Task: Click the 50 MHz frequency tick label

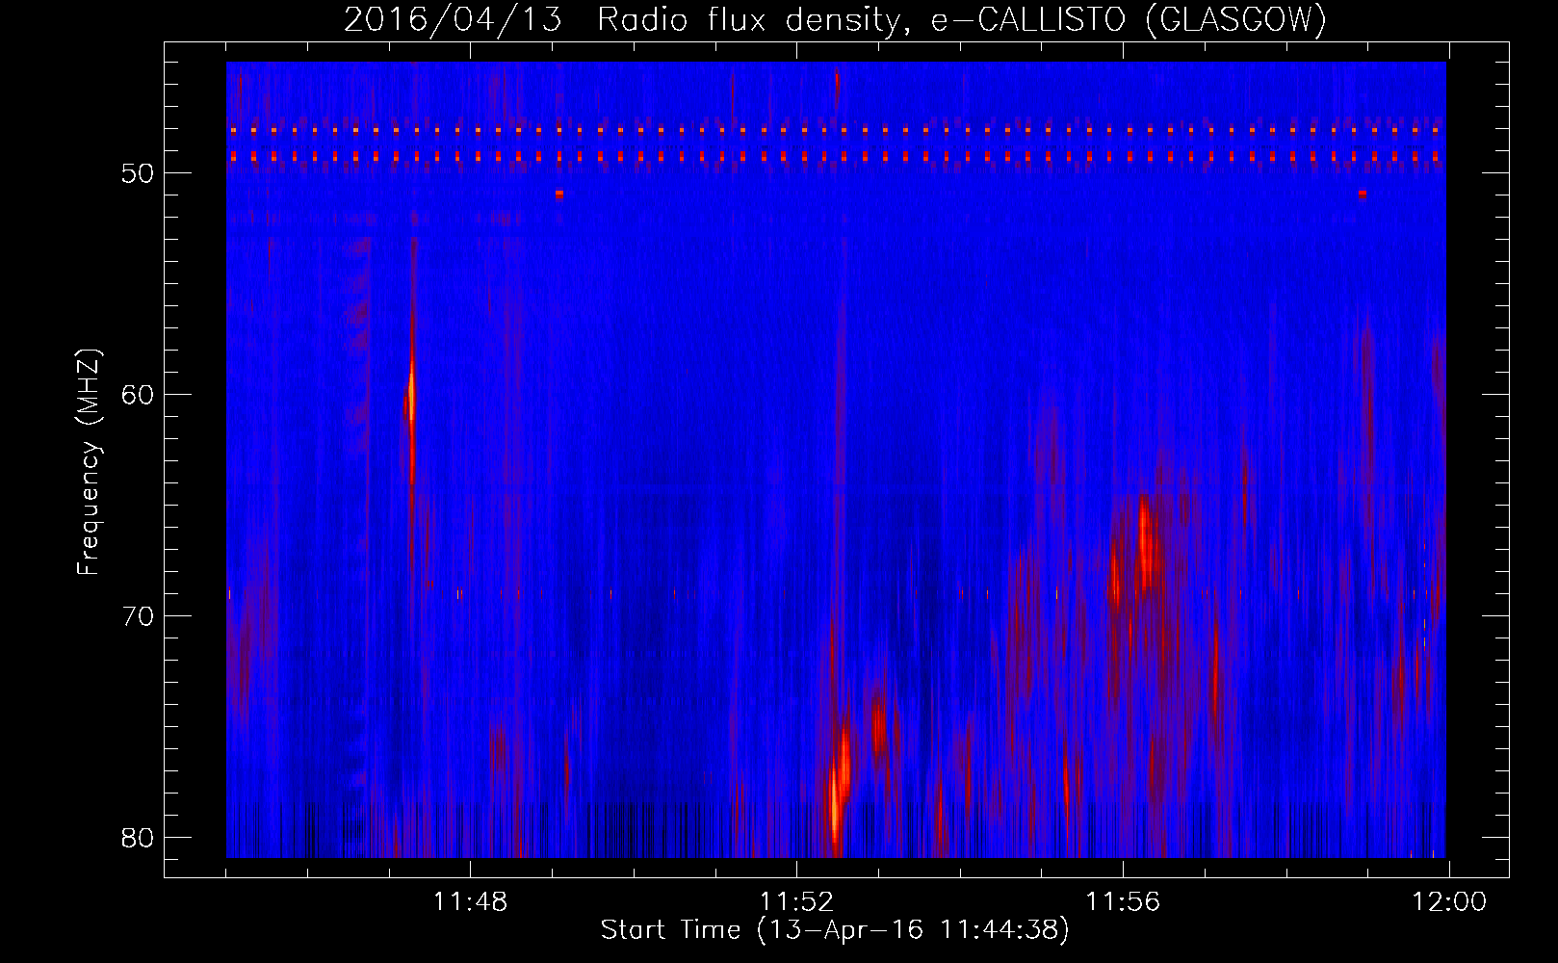Action: click(x=138, y=173)
